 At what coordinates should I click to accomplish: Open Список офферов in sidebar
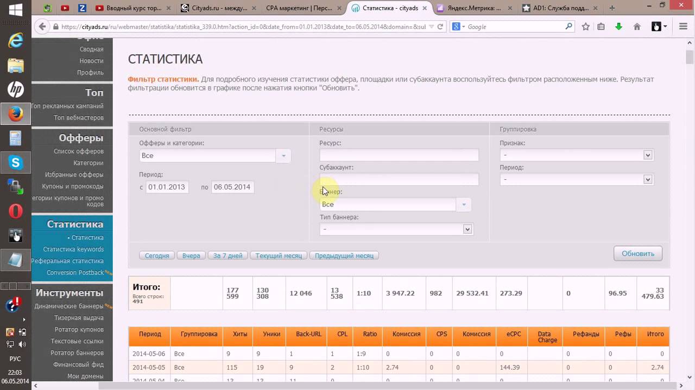(79, 152)
